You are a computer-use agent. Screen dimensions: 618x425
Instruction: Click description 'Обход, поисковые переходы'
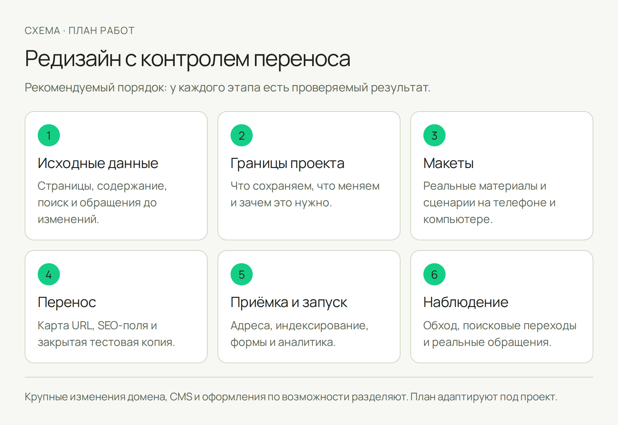(500, 334)
